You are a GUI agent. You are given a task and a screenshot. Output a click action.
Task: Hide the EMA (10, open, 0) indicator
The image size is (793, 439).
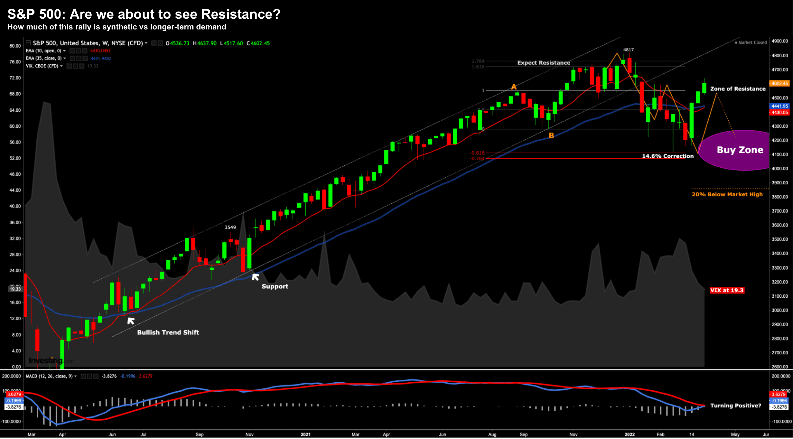pyautogui.click(x=72, y=51)
